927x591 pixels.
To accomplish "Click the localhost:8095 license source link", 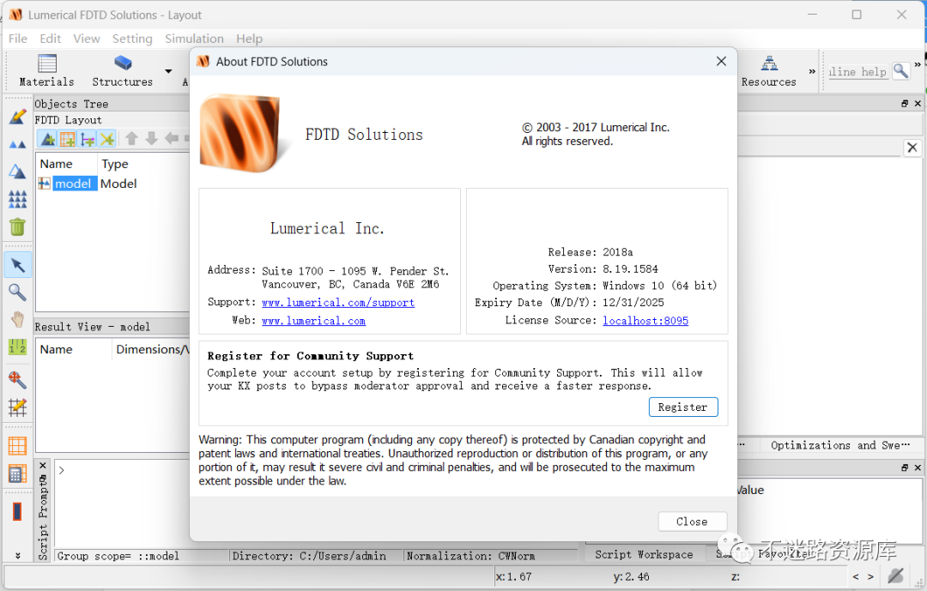I will coord(645,321).
